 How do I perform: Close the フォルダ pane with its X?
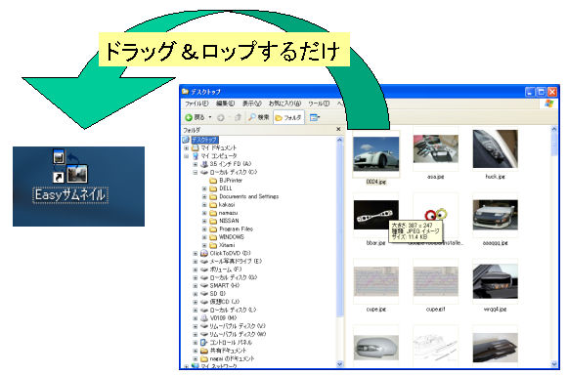click(x=338, y=129)
